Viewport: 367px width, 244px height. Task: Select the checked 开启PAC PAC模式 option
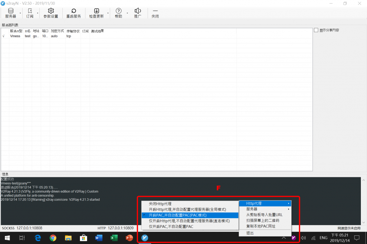click(190, 215)
